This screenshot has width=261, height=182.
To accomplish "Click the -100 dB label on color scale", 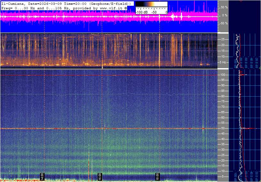I will point(141,12).
